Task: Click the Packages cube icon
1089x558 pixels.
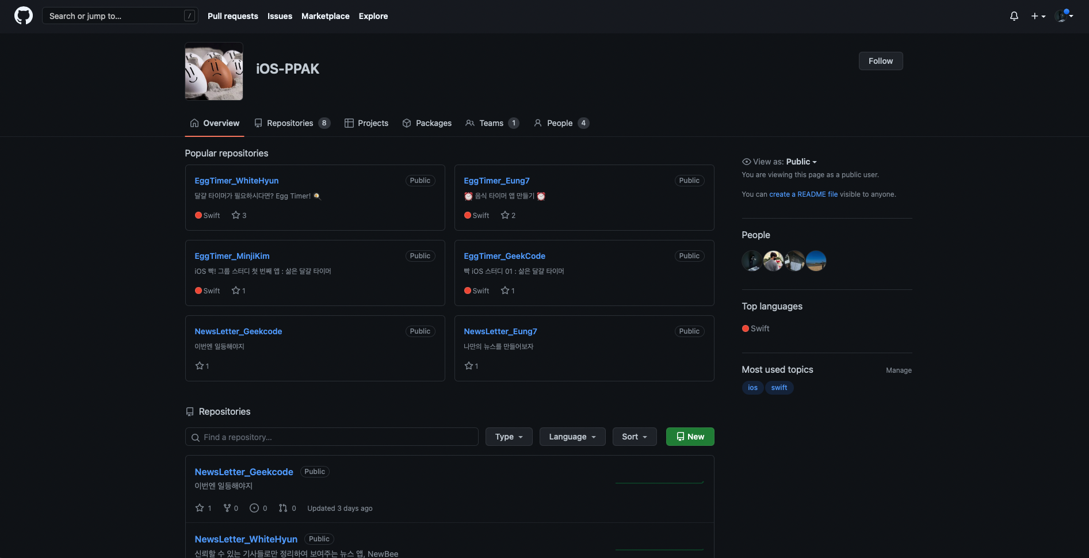Action: coord(407,123)
